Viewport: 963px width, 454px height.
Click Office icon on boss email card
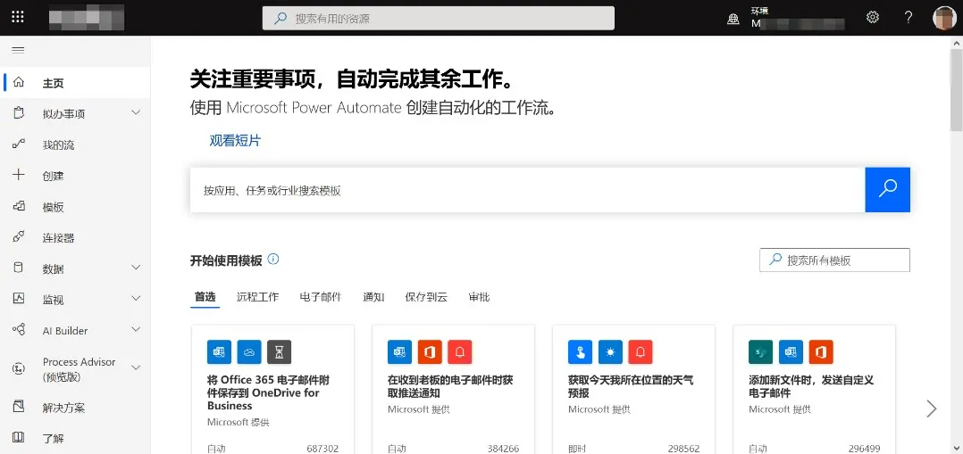point(430,351)
